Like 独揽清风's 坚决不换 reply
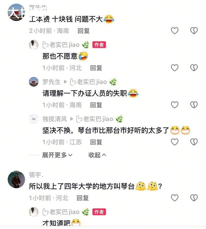 click(174, 142)
